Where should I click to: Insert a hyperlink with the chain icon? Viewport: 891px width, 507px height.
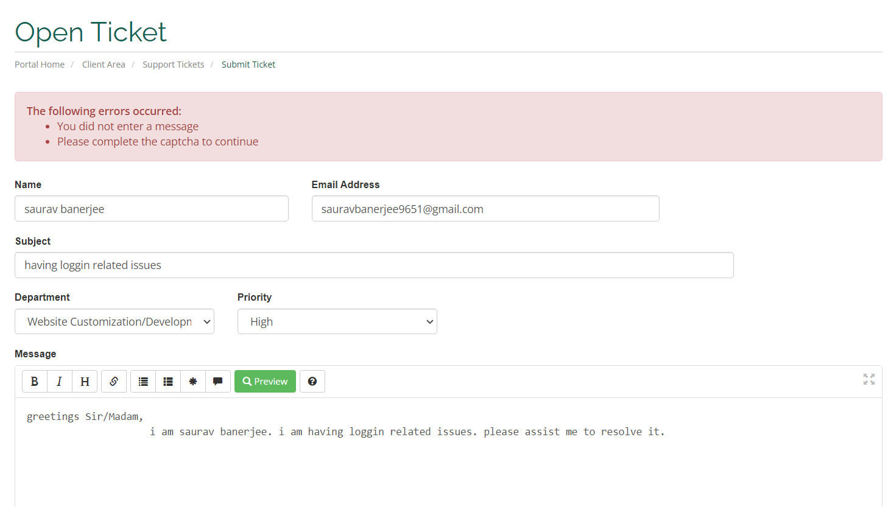pyautogui.click(x=114, y=381)
